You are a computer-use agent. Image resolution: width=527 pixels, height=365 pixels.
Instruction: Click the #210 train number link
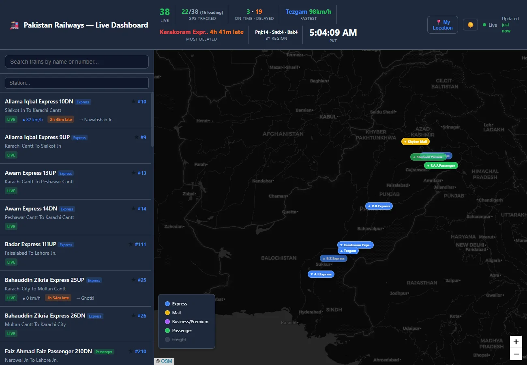coord(141,352)
